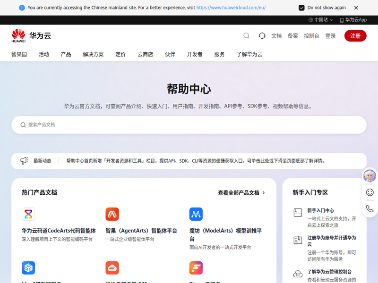This screenshot has width=378, height=283.
Task: Click the 文档 header link
Action: [x=276, y=36]
